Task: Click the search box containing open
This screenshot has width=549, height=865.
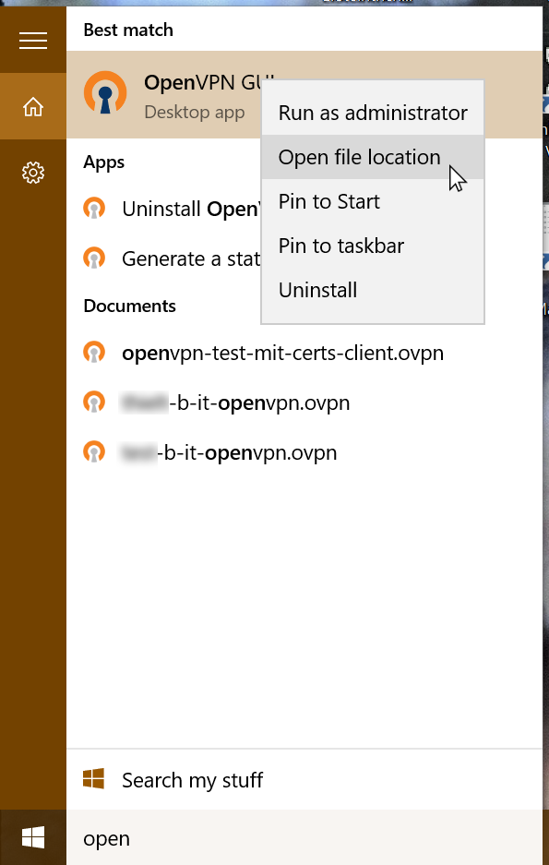Action: coord(304,838)
